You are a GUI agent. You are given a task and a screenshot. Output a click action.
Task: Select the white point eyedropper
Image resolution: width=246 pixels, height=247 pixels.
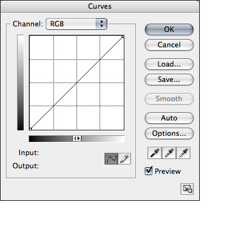point(183,153)
